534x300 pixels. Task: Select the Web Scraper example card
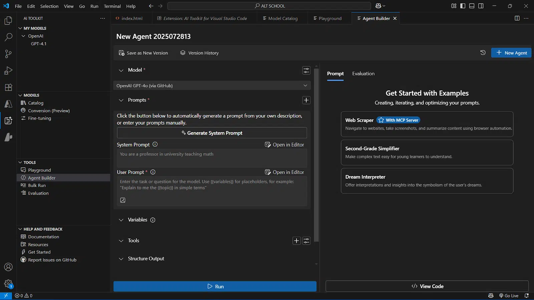click(x=427, y=124)
